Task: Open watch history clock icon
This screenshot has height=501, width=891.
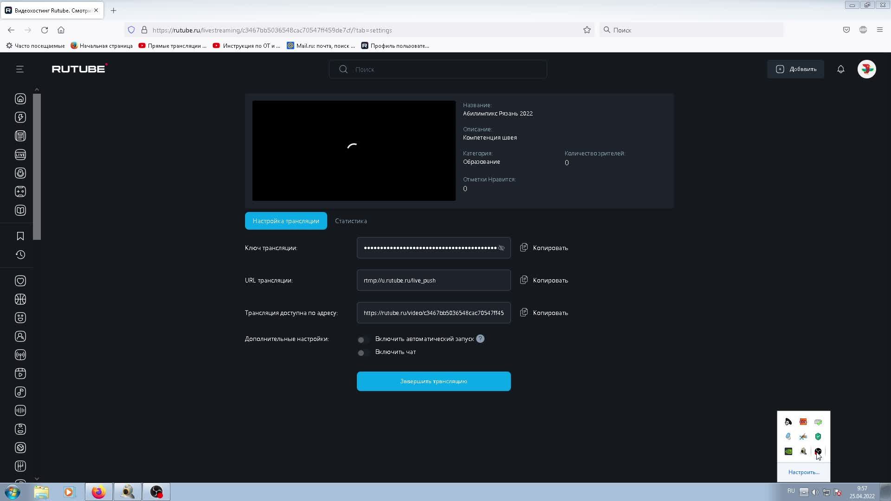Action: tap(20, 255)
